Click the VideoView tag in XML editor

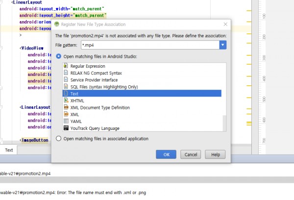coord(31,48)
